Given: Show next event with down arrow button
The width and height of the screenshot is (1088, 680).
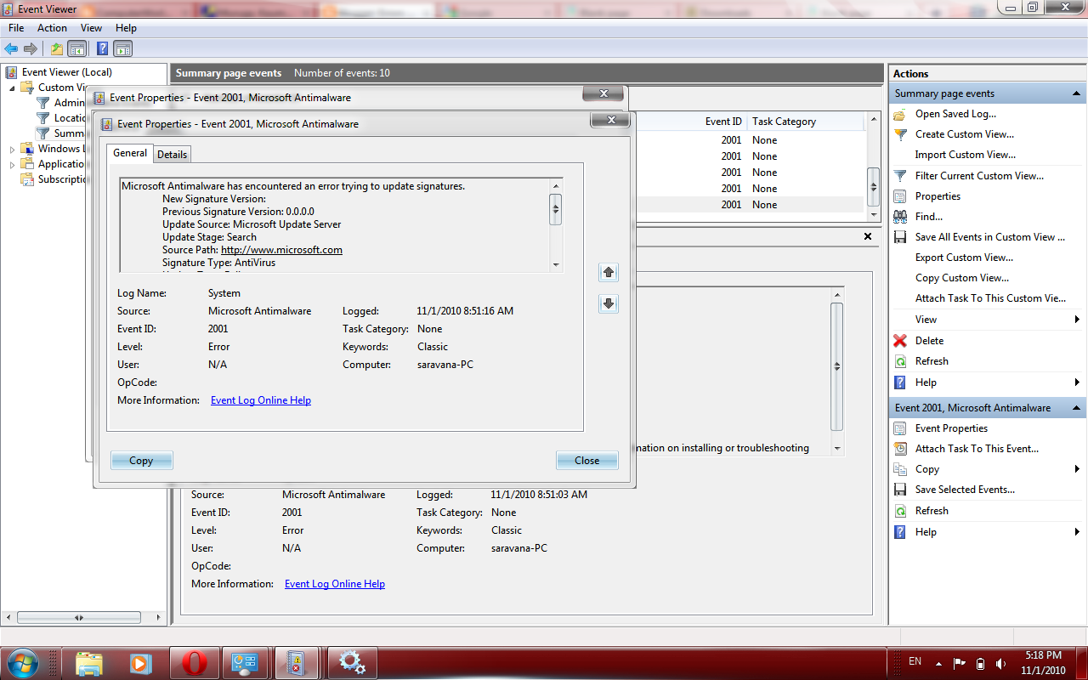Looking at the screenshot, I should point(608,303).
